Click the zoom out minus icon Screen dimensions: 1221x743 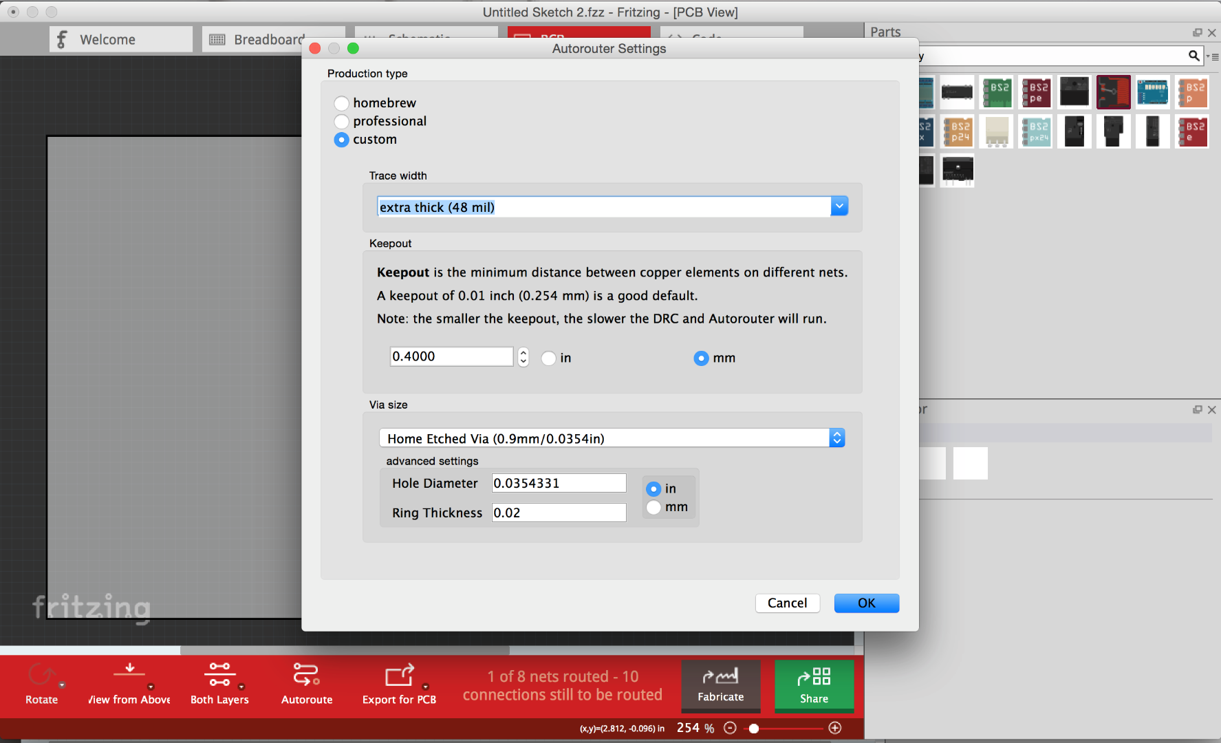[x=731, y=728]
